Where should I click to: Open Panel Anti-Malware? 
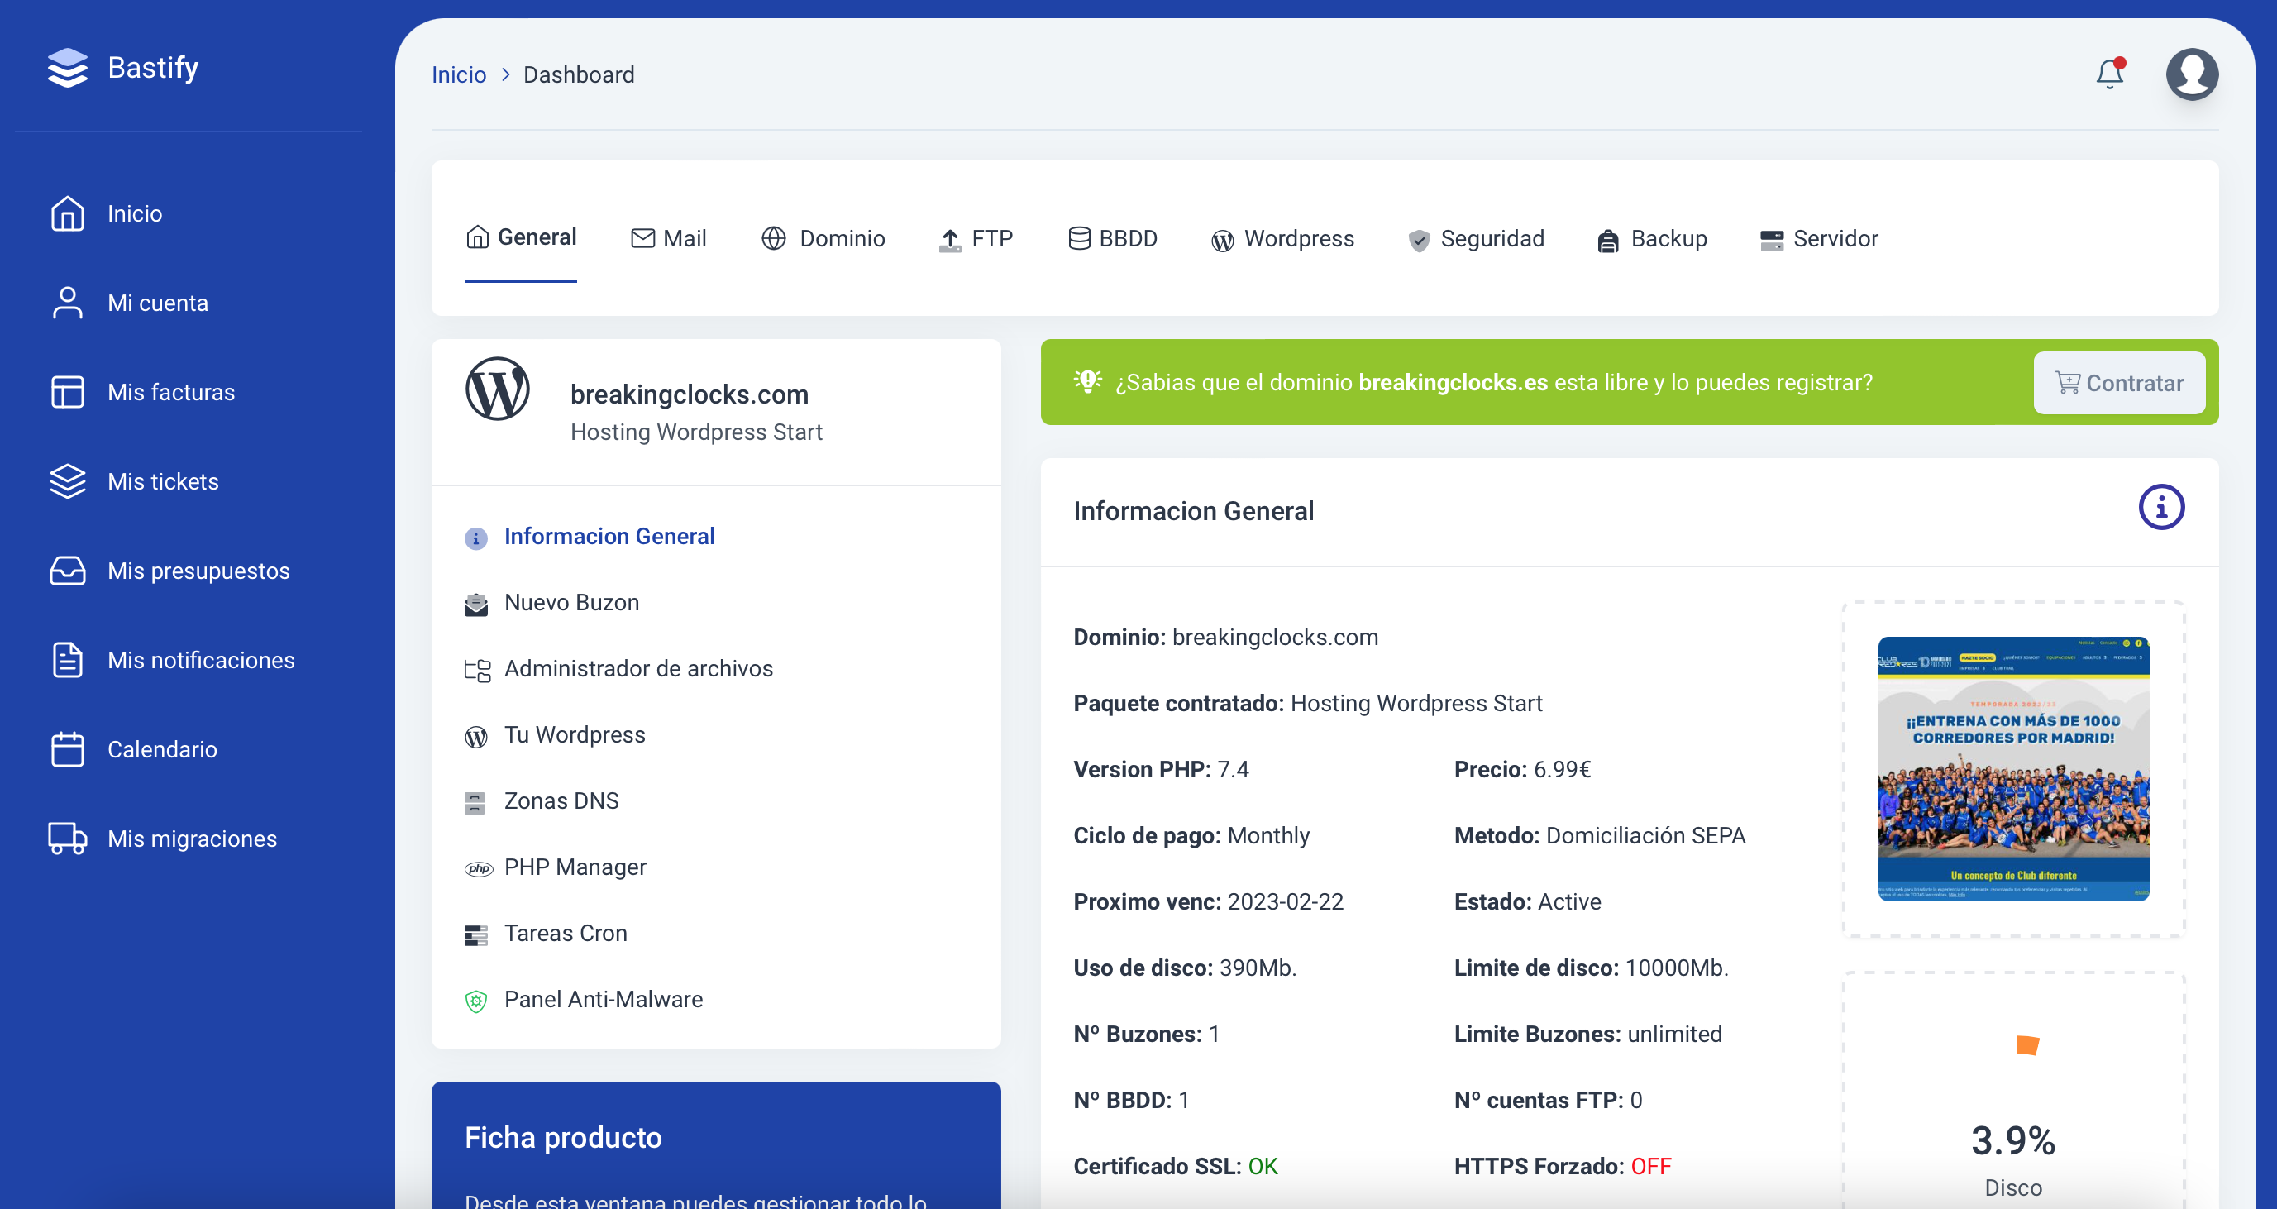(x=603, y=1000)
